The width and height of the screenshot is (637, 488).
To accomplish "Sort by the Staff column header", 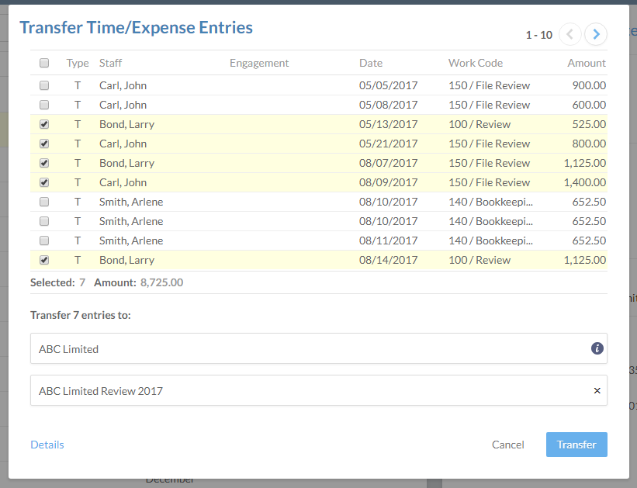I will point(110,64).
